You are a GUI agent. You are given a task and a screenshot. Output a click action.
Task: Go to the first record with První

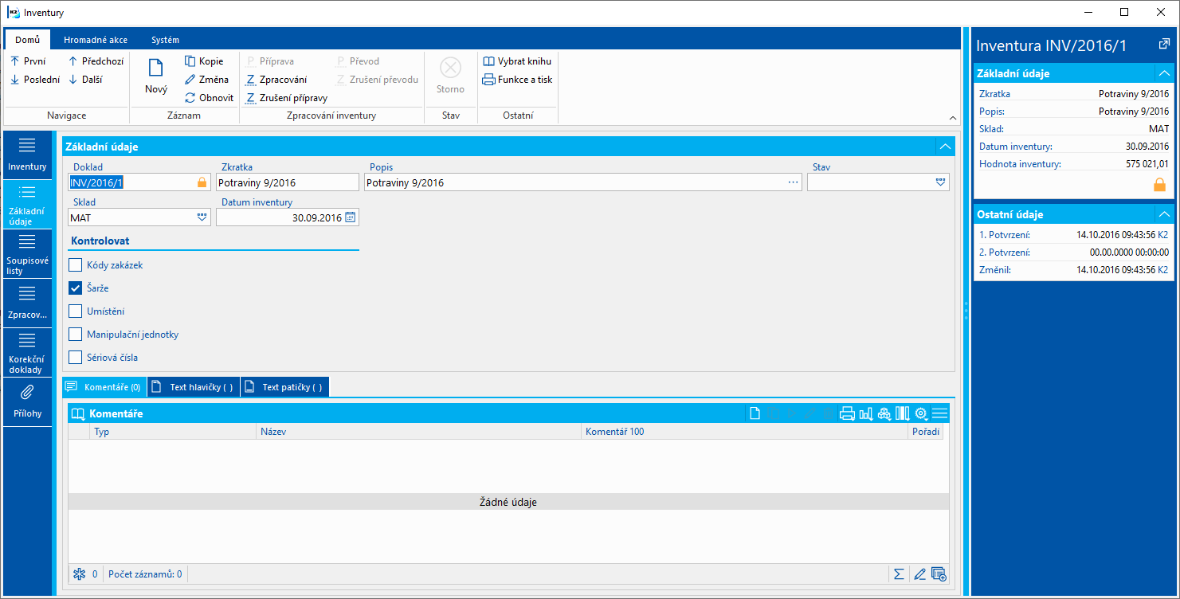pos(28,61)
